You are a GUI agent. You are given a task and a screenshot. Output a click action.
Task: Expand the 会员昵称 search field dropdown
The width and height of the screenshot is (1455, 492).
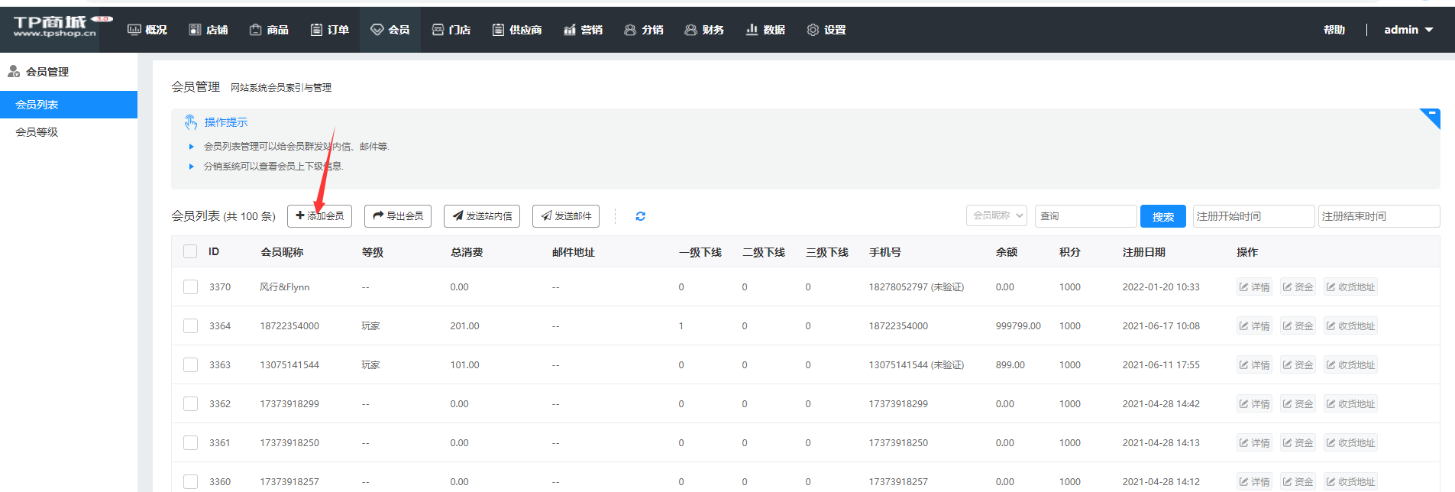[997, 216]
